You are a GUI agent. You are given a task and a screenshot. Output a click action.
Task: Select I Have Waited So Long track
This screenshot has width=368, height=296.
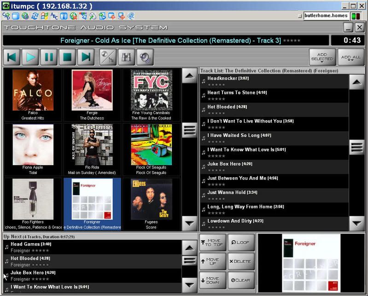(274, 139)
